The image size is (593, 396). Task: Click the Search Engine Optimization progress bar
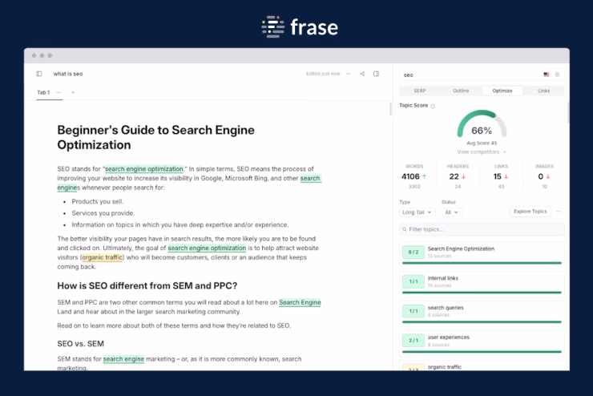(482, 263)
